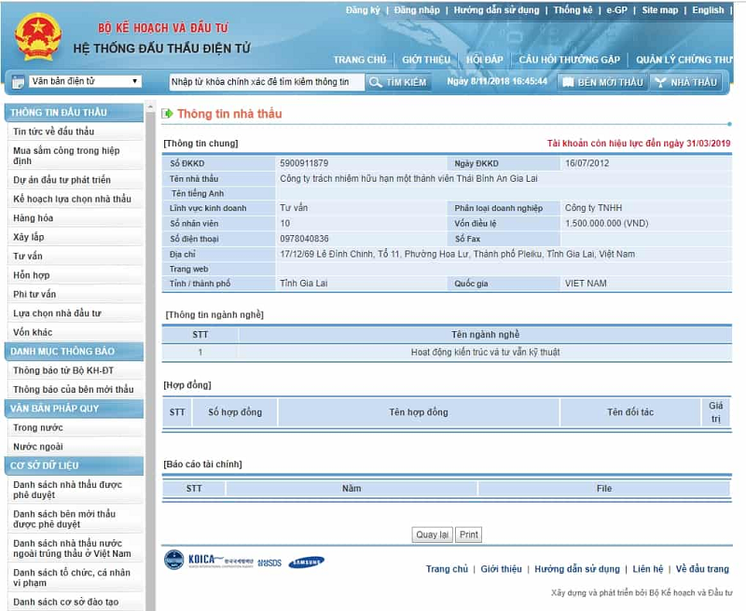Open BÊN MỜI THẦU book icon button
746x611 pixels.
point(601,82)
